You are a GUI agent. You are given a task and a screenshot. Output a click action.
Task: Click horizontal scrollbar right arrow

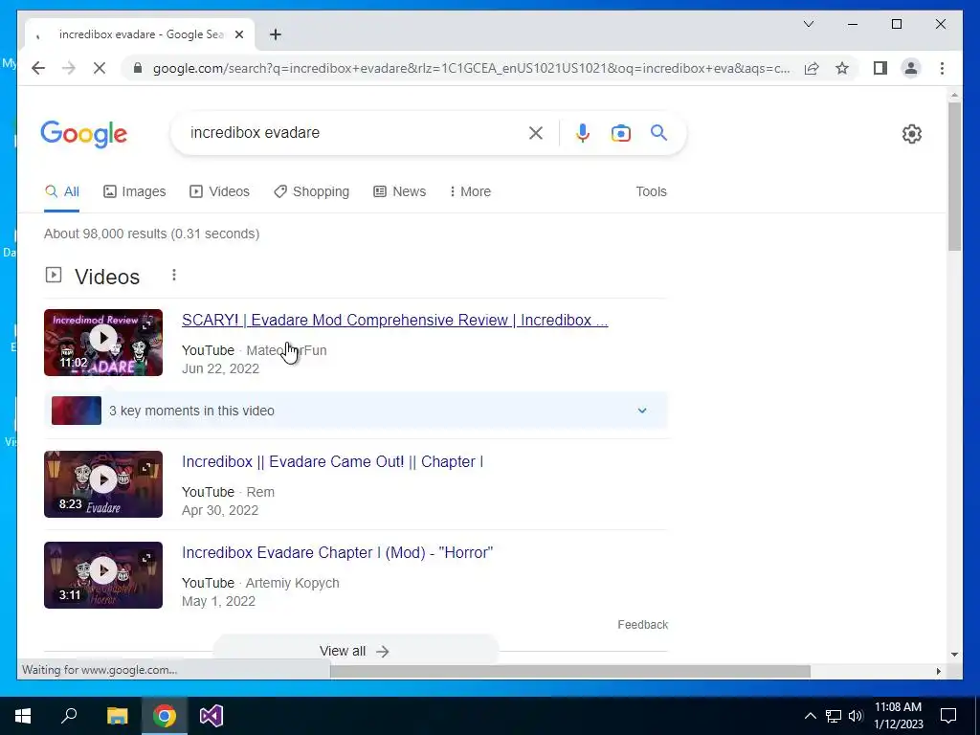pyautogui.click(x=938, y=671)
